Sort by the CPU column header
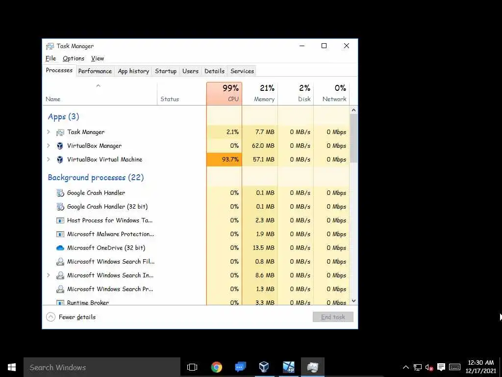The image size is (502, 377). point(224,94)
